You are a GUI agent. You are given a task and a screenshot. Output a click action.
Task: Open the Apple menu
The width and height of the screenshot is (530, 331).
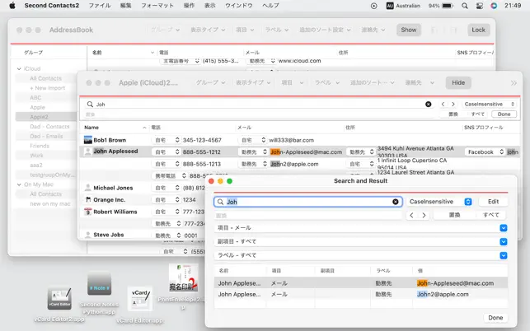(12, 6)
